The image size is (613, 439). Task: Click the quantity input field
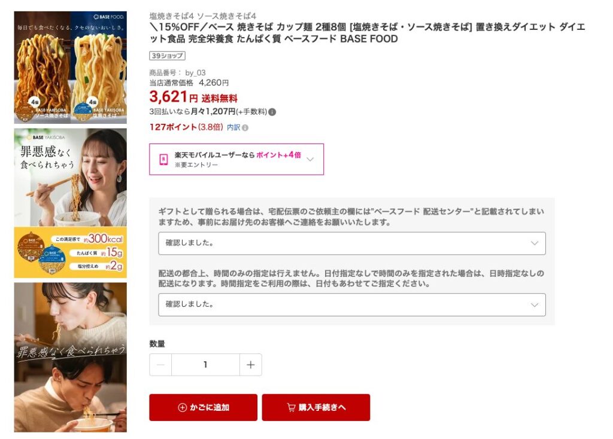pos(206,365)
